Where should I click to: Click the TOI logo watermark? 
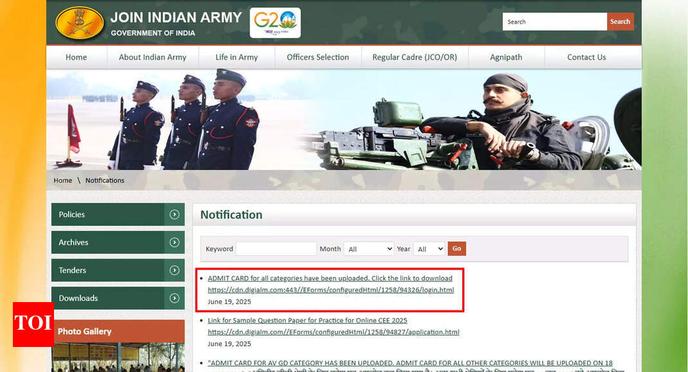coord(33,324)
